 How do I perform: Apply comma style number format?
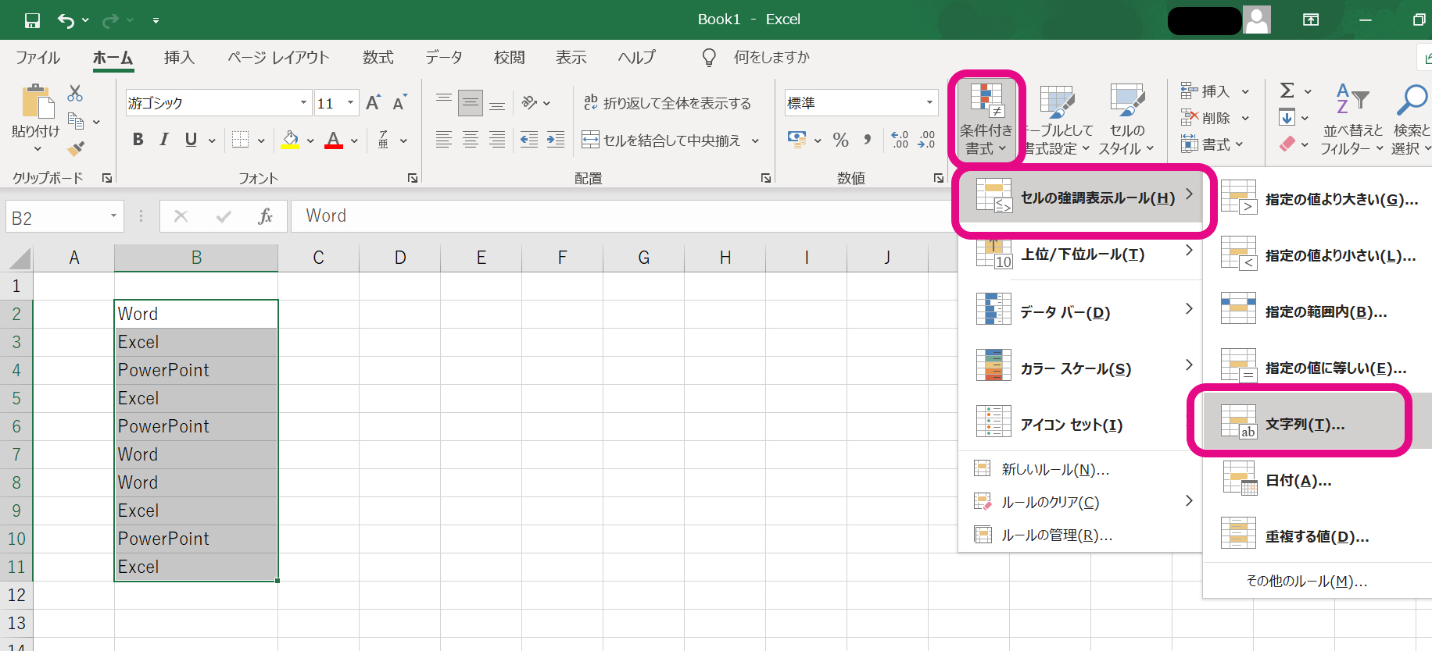pos(867,140)
